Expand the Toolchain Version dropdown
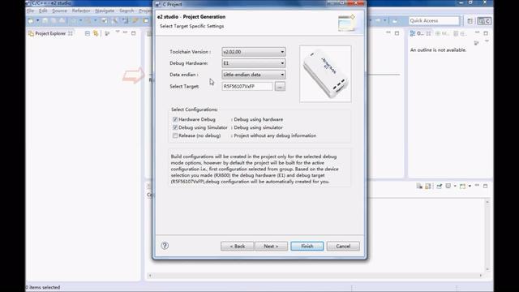The image size is (519, 292). tap(254, 52)
